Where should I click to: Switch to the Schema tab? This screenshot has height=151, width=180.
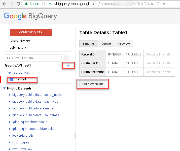88,44
